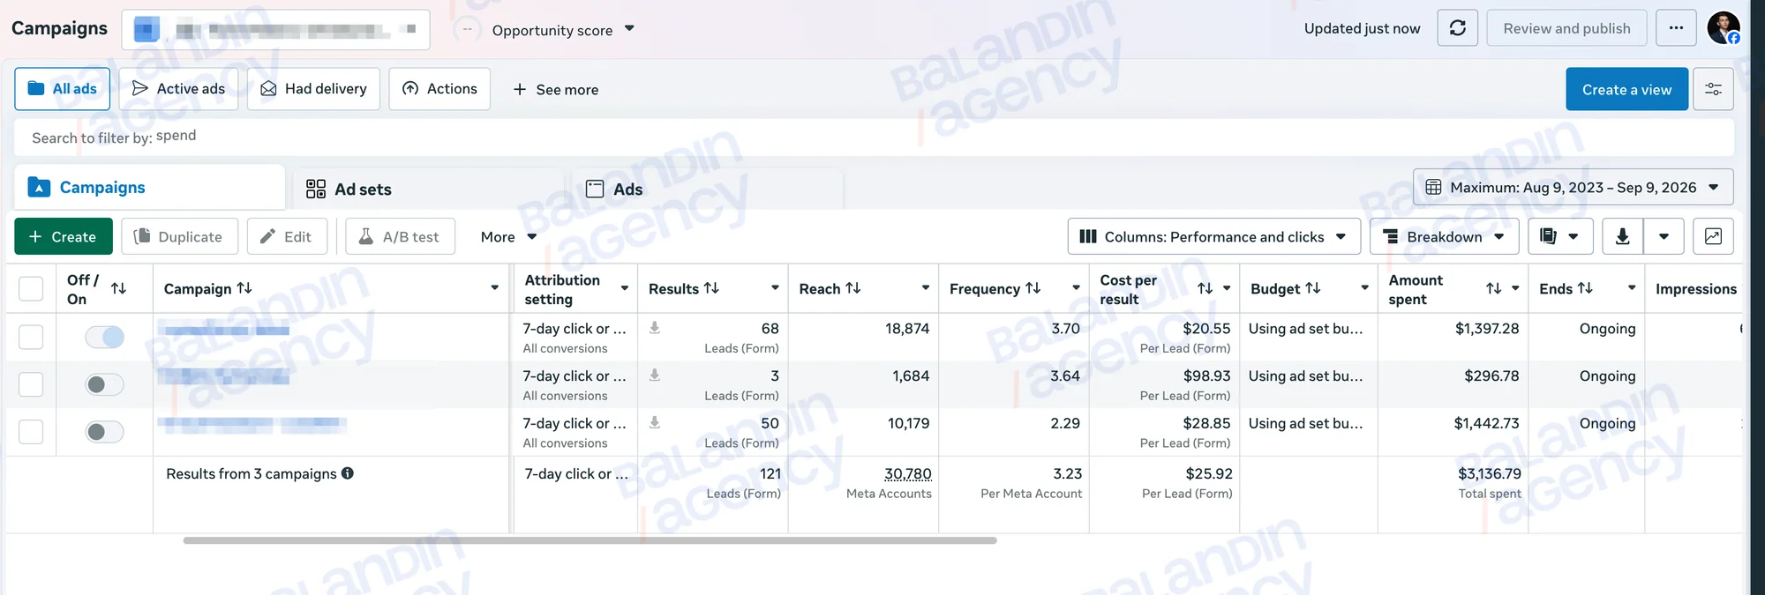This screenshot has width=1765, height=595.
Task: Click the Search to filter field
Action: (874, 138)
